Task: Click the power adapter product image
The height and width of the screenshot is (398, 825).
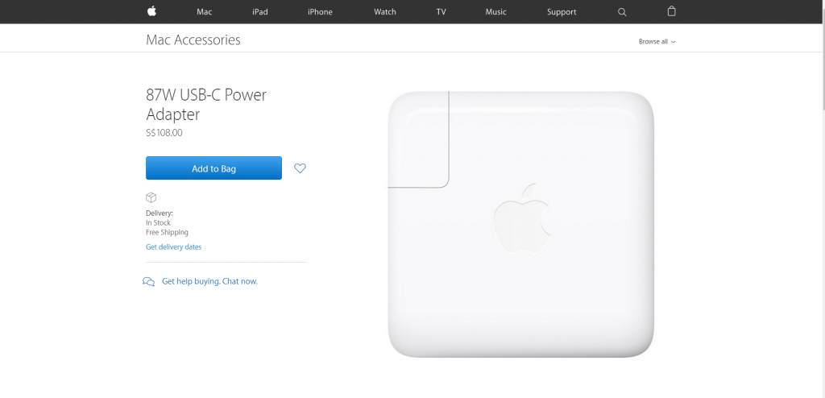Action: tap(521, 225)
